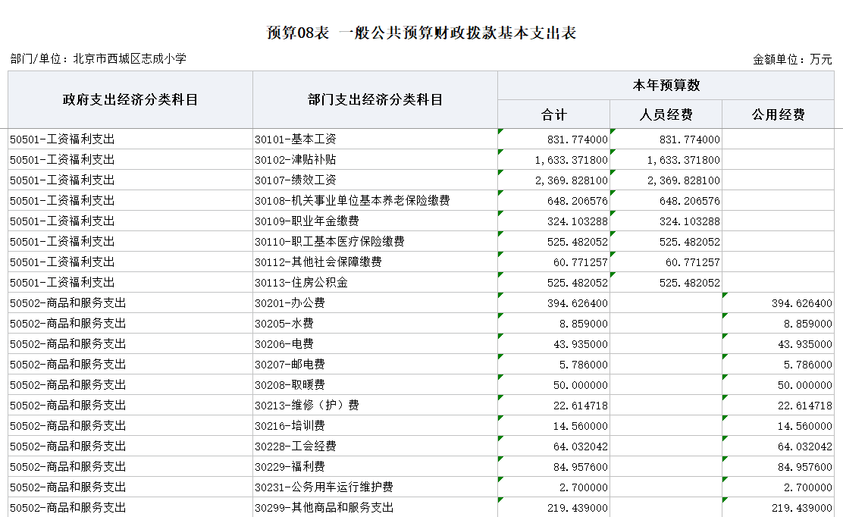
Task: Click 合计 value 648.206576
Action: pyautogui.click(x=553, y=200)
